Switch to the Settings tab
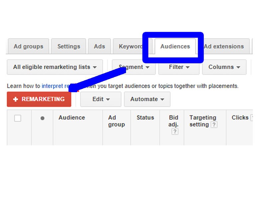266x199 pixels. [x=69, y=46]
